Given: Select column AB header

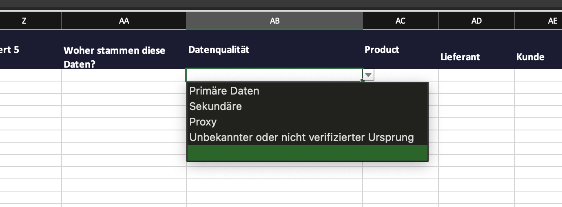Looking at the screenshot, I should (274, 21).
